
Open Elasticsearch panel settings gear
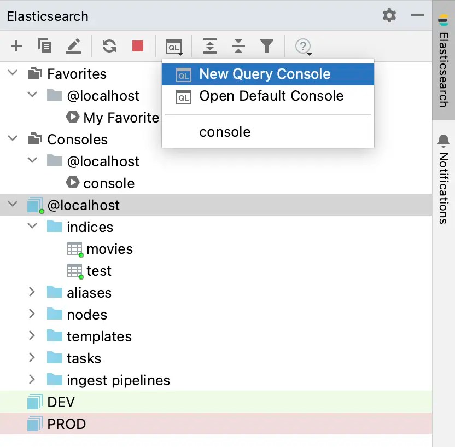pos(389,15)
